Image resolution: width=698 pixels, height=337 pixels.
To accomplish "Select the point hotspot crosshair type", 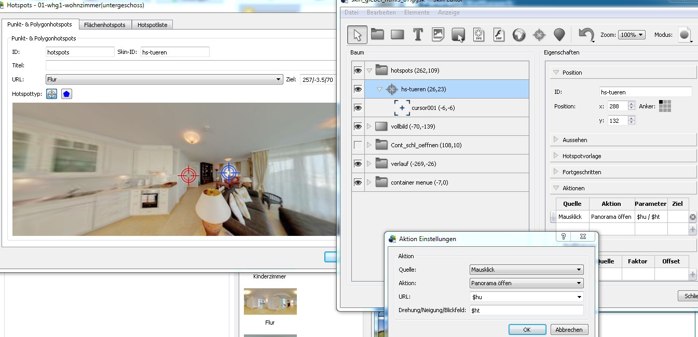I will [x=51, y=94].
